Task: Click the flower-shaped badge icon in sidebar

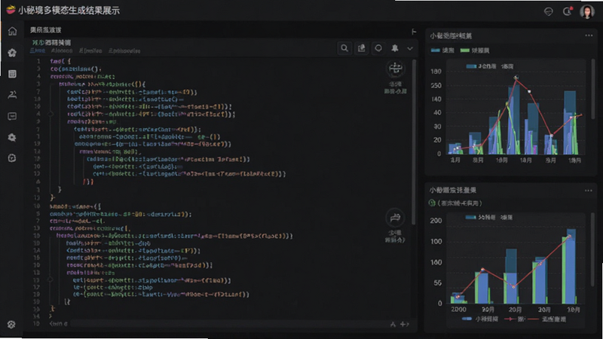Action: click(x=12, y=53)
